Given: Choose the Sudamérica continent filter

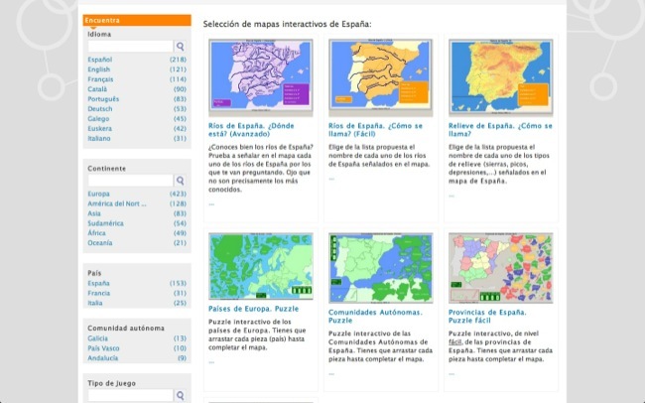Looking at the screenshot, I should [x=105, y=223].
